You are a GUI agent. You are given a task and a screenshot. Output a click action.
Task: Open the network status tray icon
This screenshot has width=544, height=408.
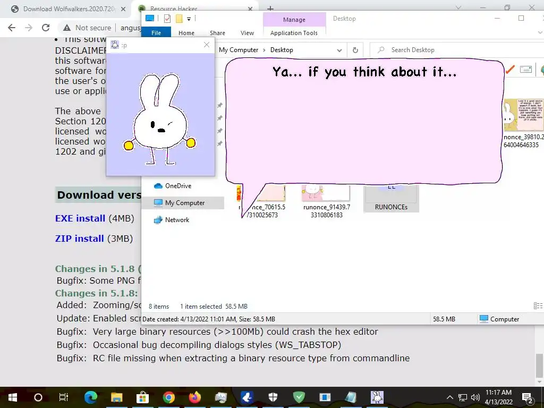pos(463,397)
